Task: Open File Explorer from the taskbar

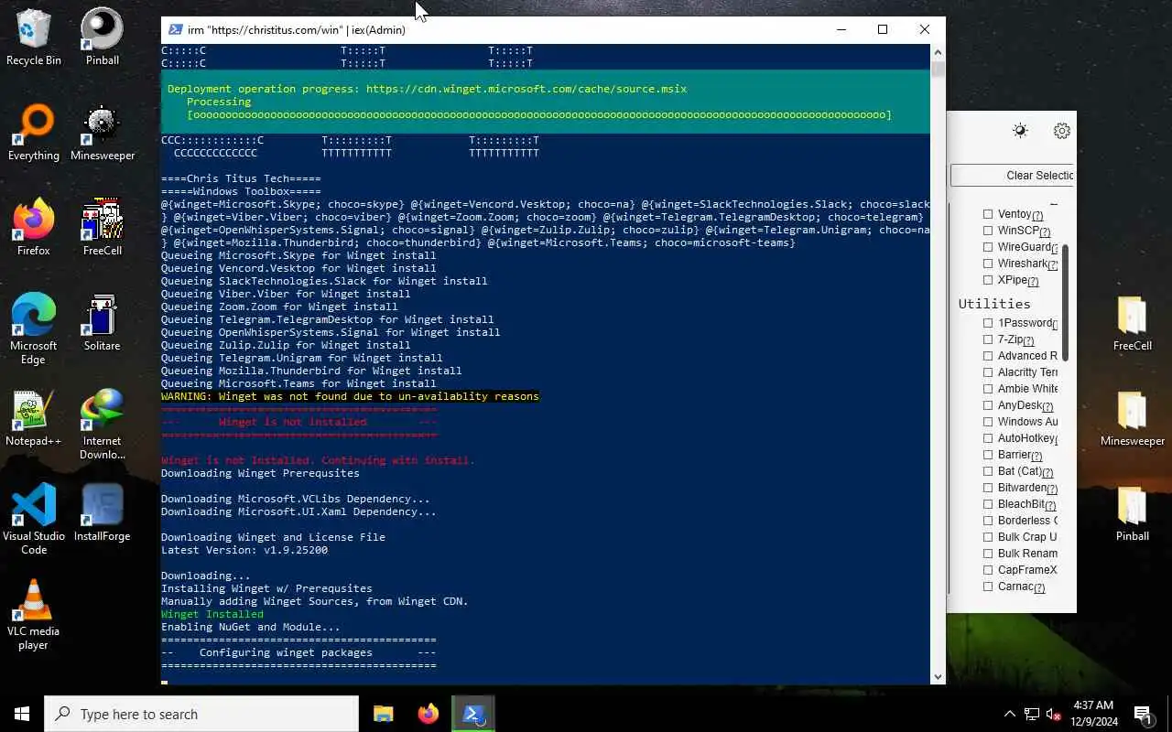Action: (383, 714)
